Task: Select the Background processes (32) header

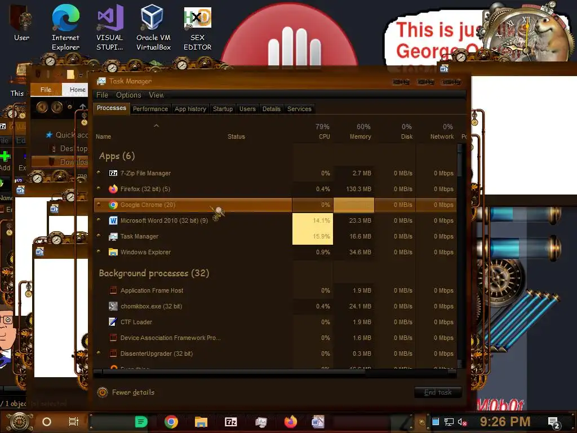Action: (x=154, y=273)
